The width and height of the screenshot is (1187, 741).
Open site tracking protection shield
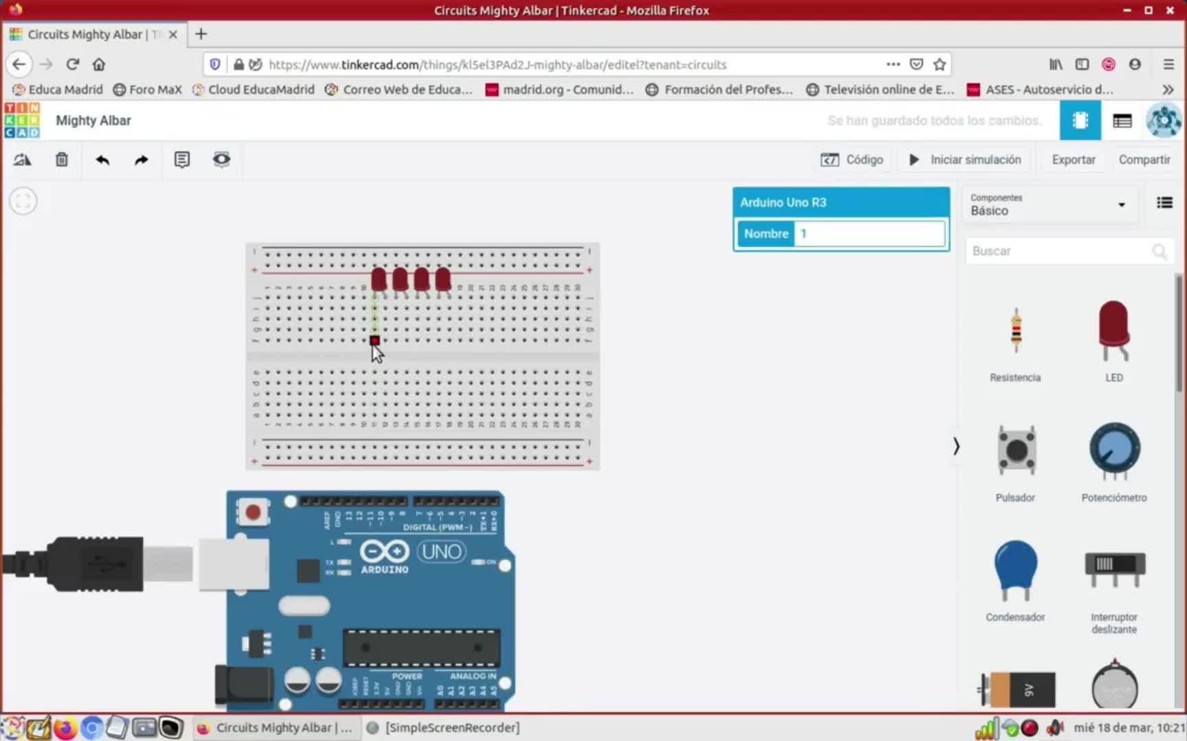click(x=215, y=64)
